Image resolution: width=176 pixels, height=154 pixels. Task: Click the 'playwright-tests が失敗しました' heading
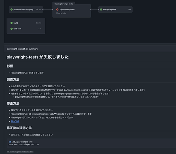[x=38, y=57]
